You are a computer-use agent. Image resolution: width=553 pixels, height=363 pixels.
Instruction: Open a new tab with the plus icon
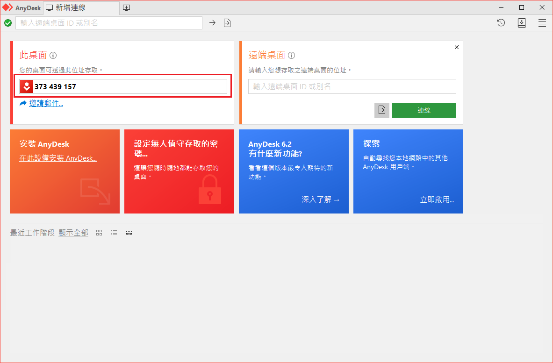coord(126,8)
